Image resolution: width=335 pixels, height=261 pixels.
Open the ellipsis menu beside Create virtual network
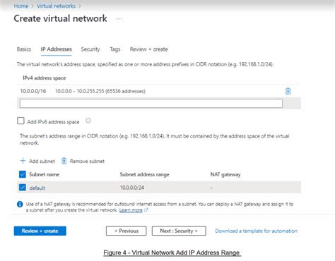pyautogui.click(x=119, y=19)
